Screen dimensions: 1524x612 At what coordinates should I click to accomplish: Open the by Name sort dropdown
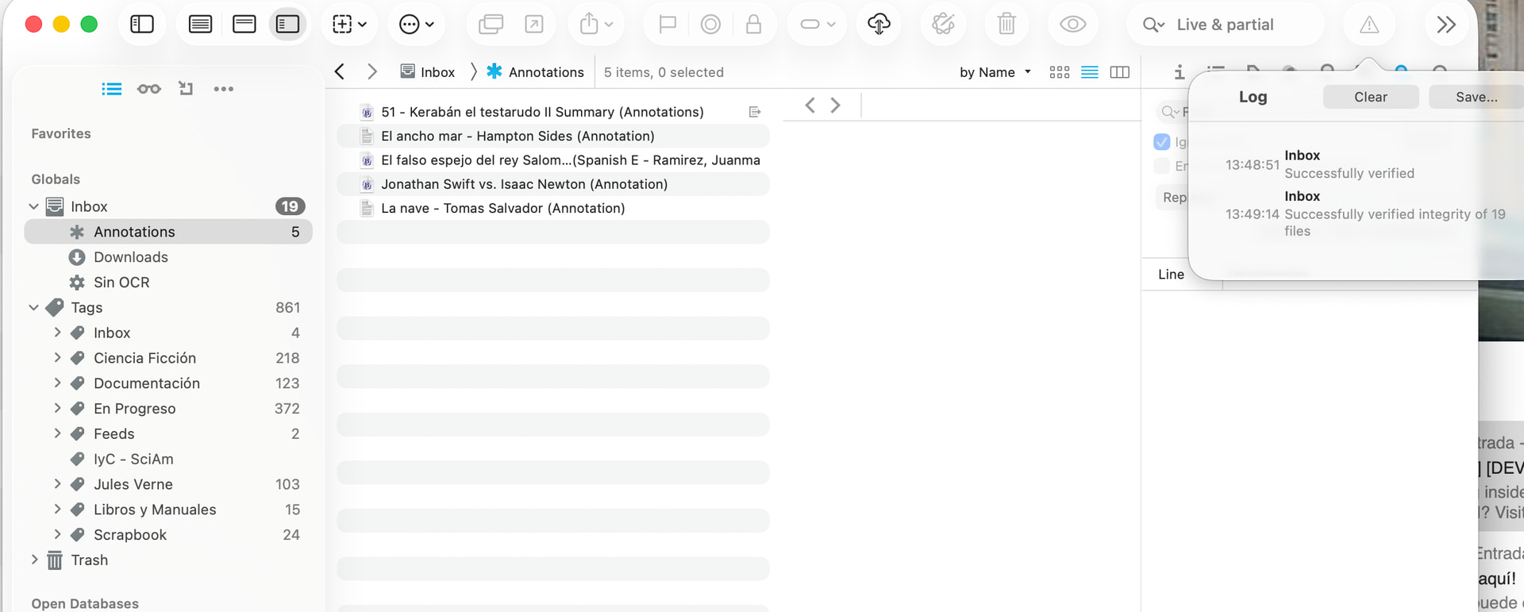click(x=995, y=72)
